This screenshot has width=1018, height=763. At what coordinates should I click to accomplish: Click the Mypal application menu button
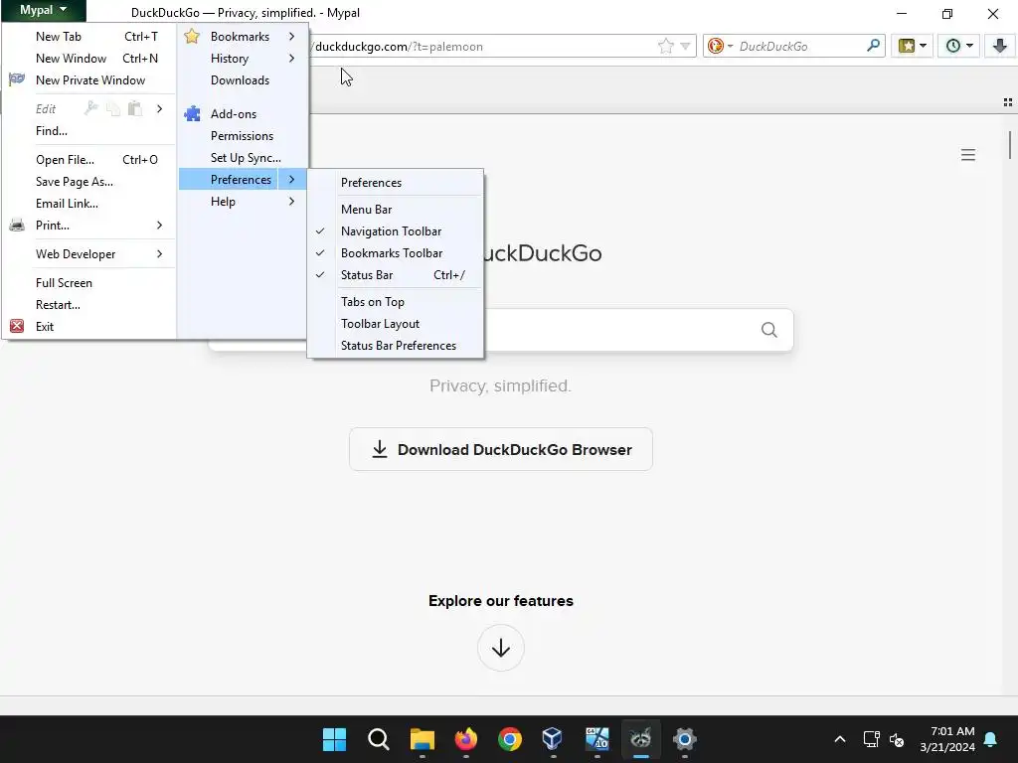pyautogui.click(x=43, y=10)
